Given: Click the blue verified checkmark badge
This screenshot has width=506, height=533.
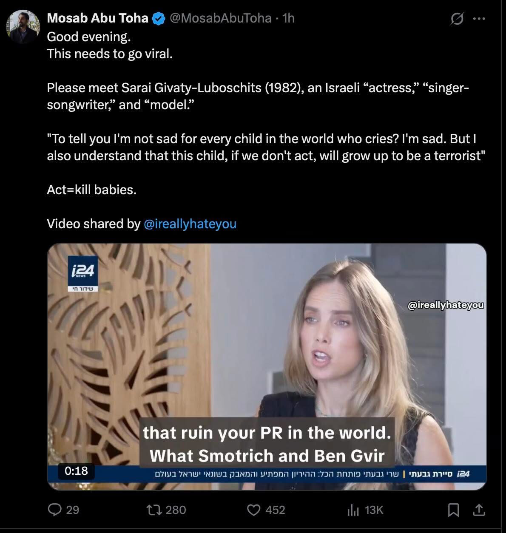Looking at the screenshot, I should [159, 18].
